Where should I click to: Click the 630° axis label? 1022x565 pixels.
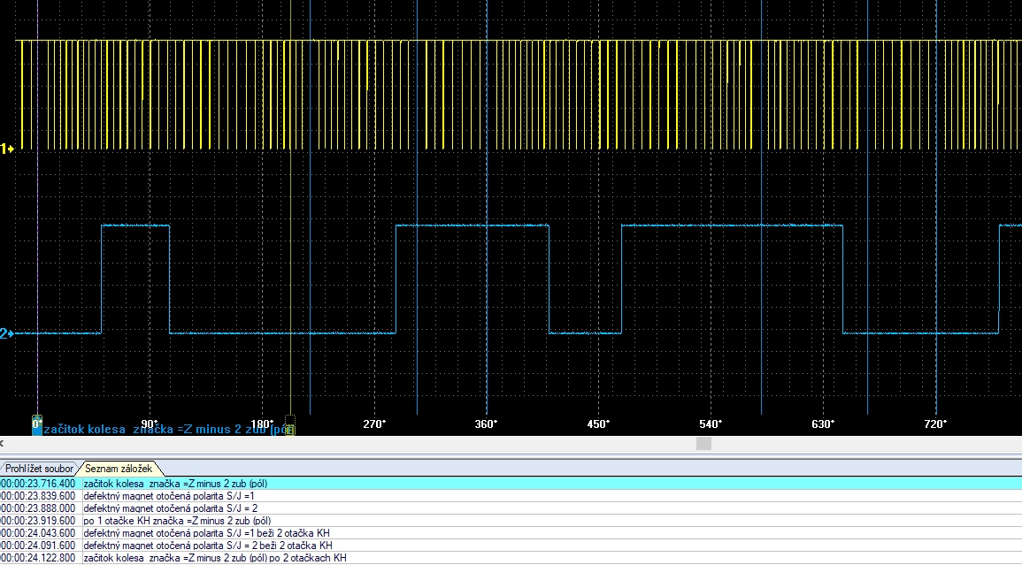tap(823, 424)
